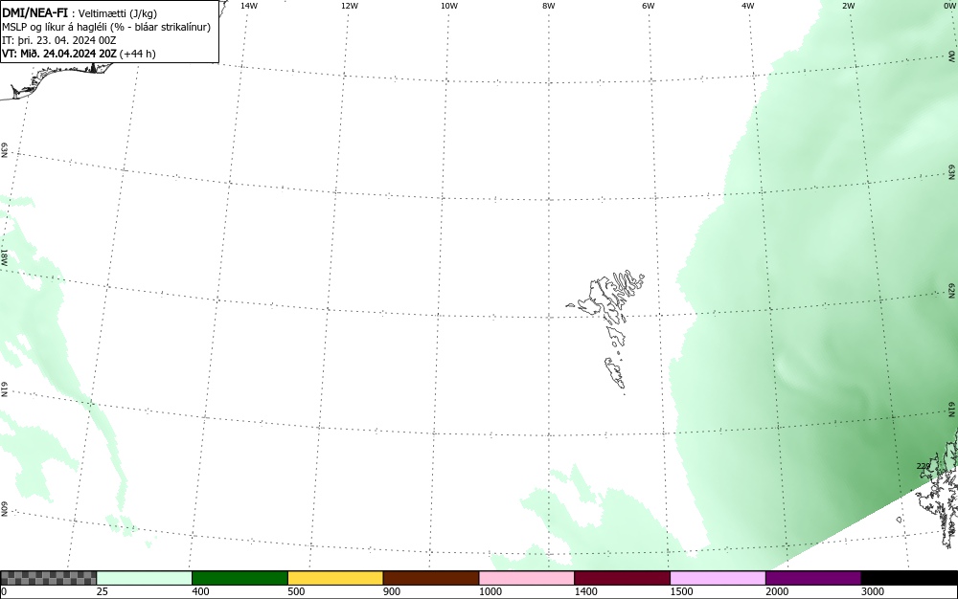
Task: Click the light mint 25–400 legend swatch
Action: click(x=145, y=578)
